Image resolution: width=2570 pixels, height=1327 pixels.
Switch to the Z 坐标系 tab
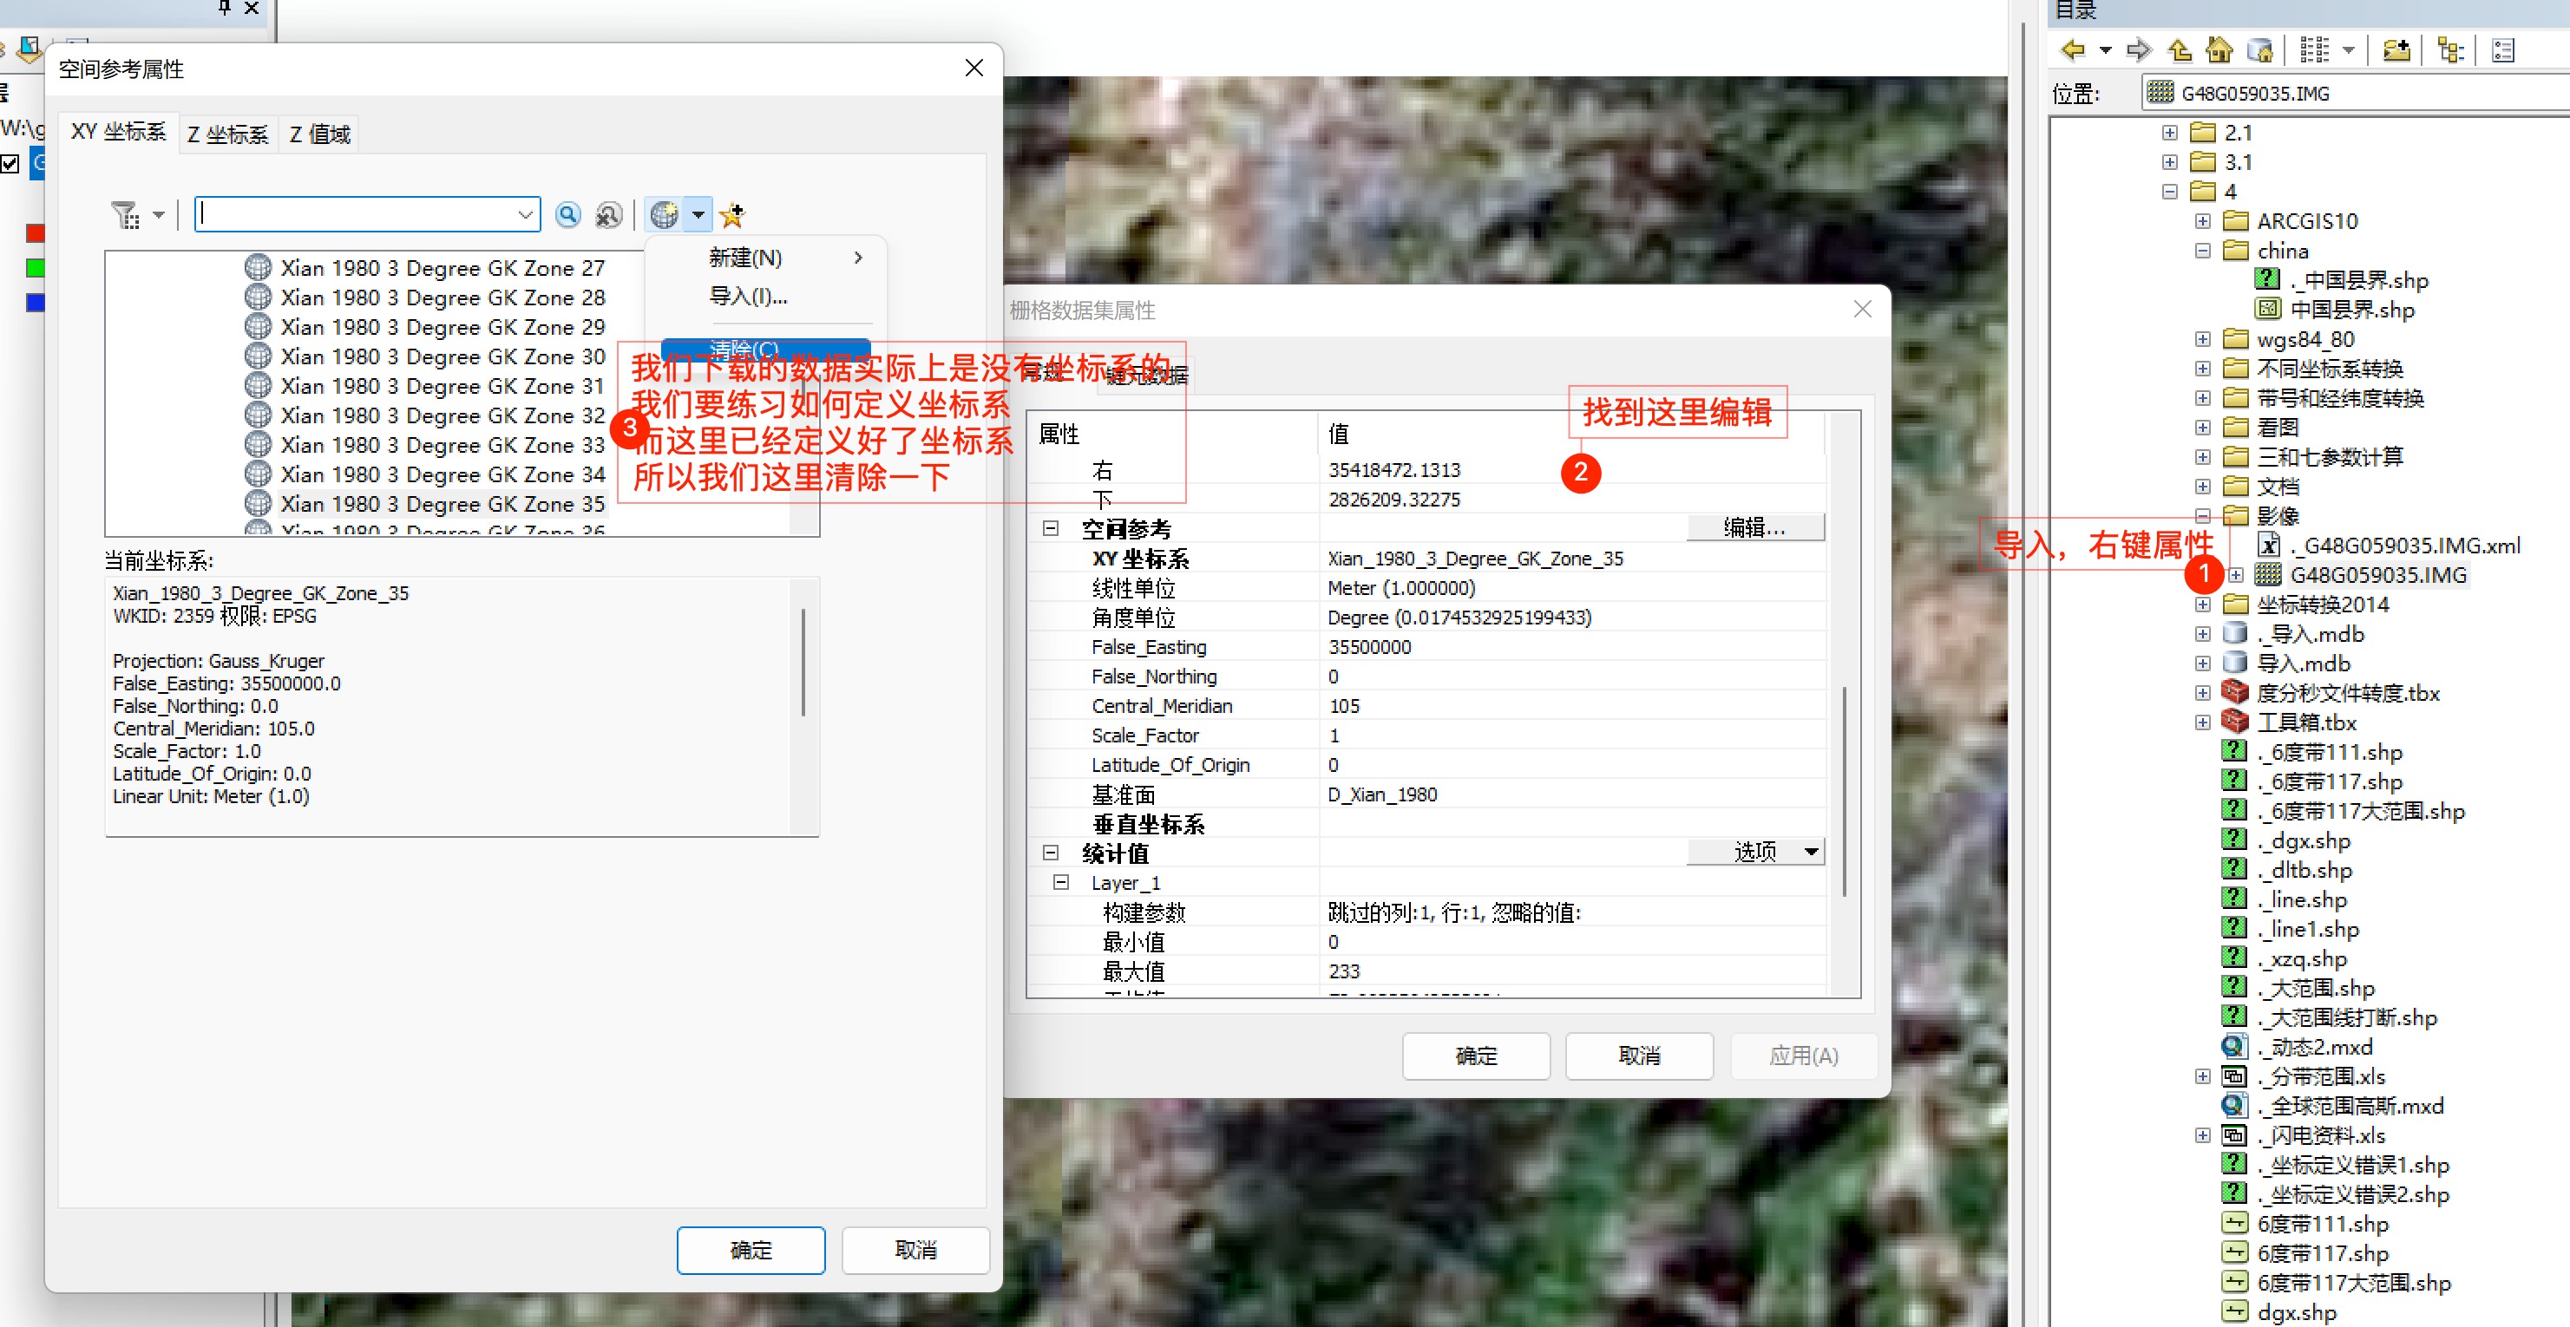227,134
